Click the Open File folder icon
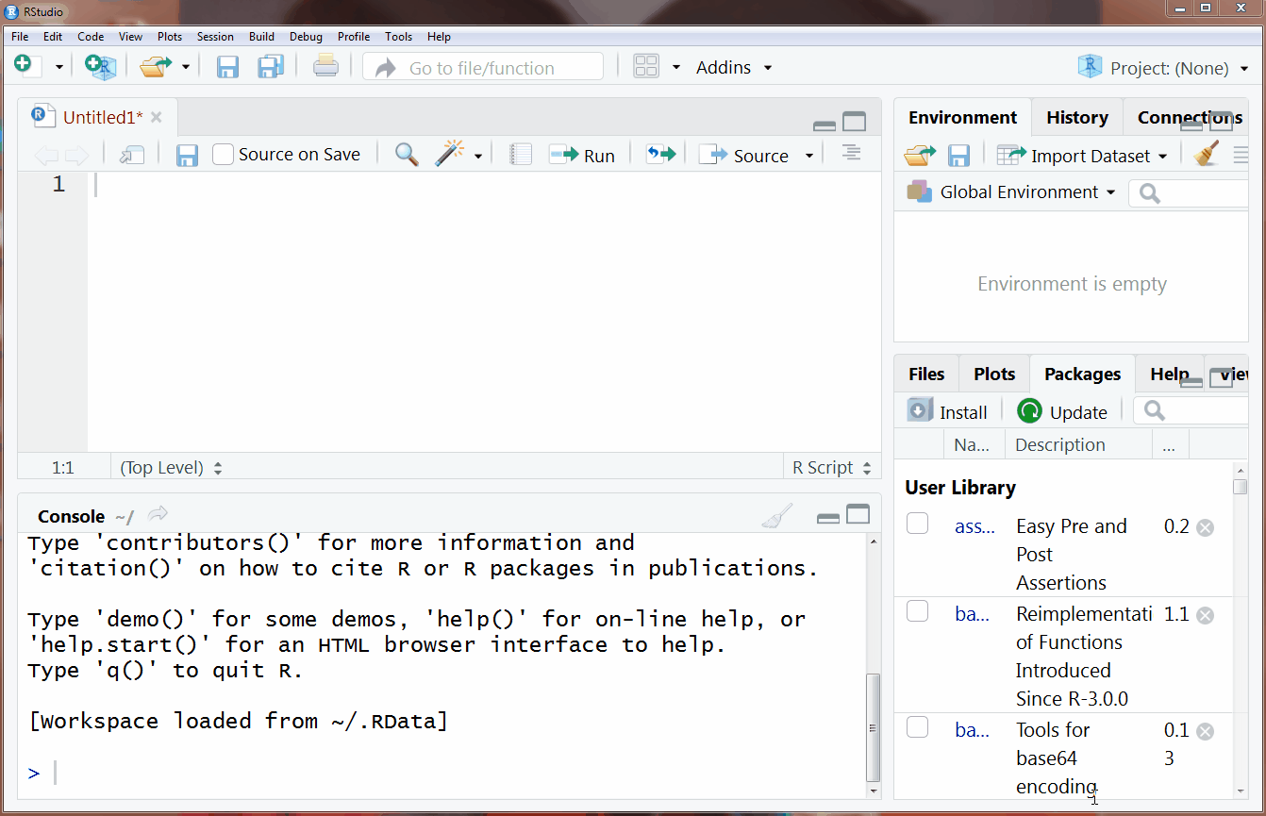 [156, 67]
